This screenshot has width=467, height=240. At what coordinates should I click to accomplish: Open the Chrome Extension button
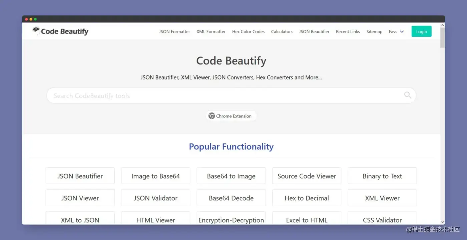point(231,116)
